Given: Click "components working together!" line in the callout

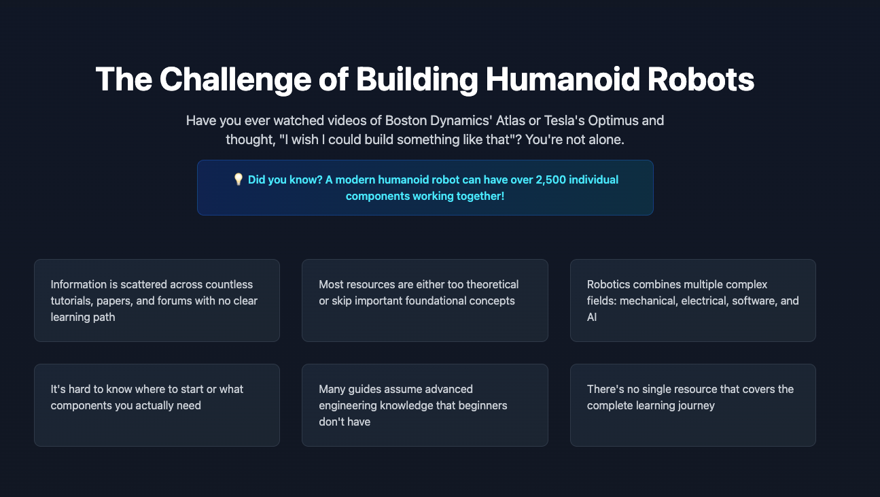Looking at the screenshot, I should [425, 196].
